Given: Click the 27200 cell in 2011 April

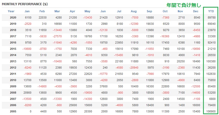Looking at the screenshot, I should 73,74.
